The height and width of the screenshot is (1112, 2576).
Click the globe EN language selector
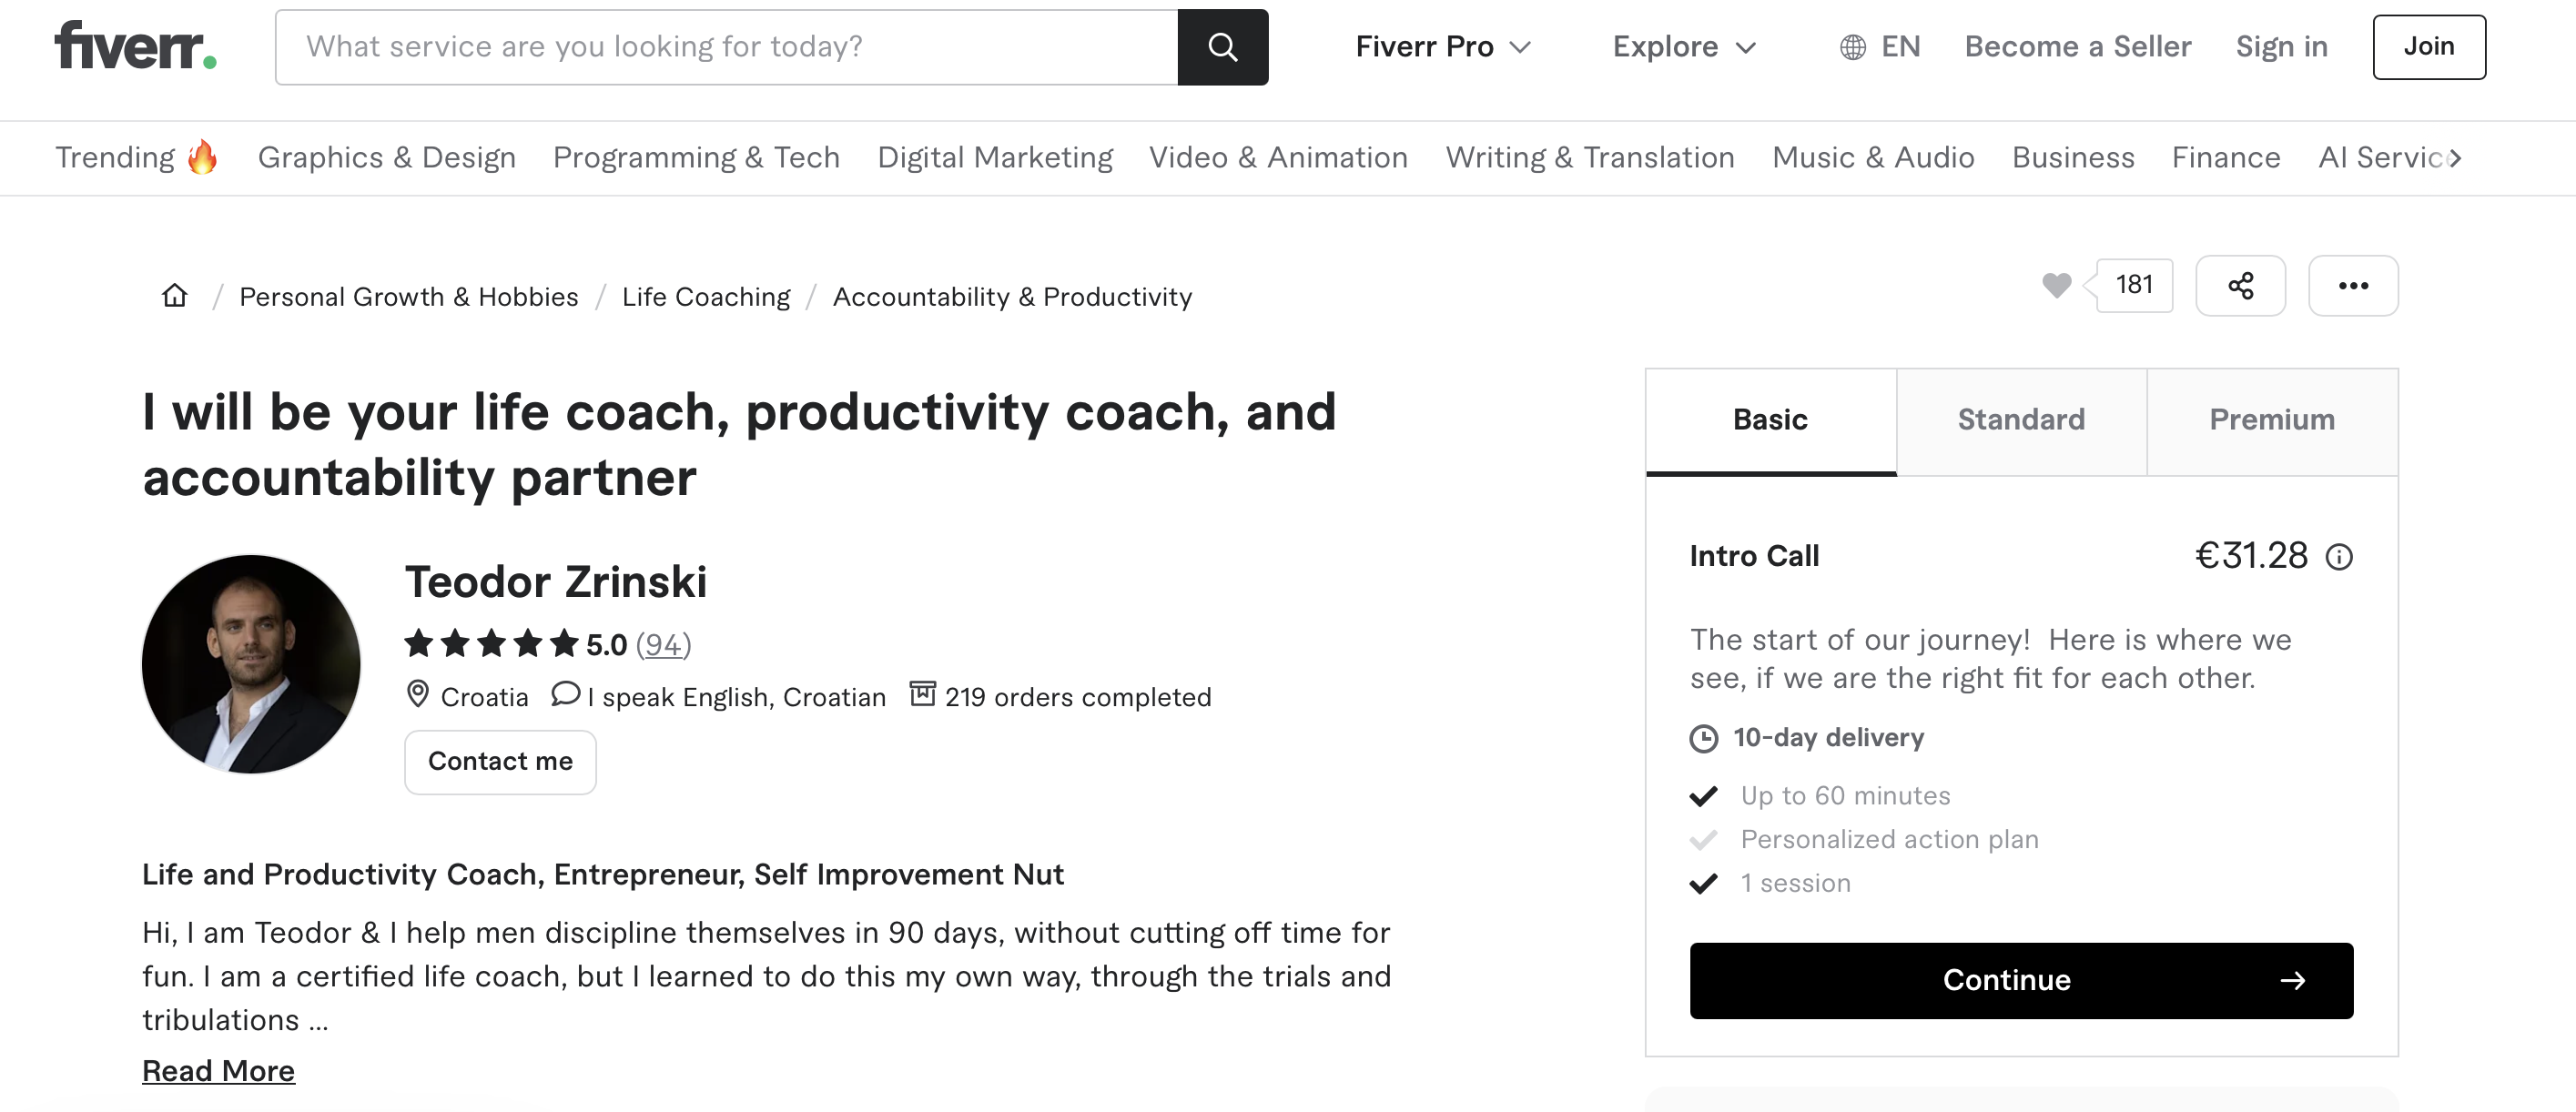coord(1879,47)
